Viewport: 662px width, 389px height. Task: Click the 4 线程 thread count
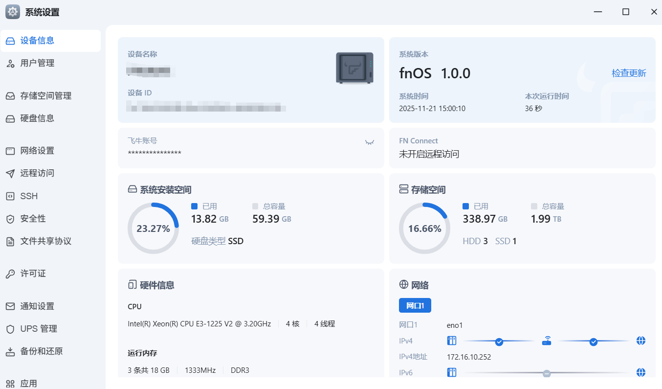[325, 324]
